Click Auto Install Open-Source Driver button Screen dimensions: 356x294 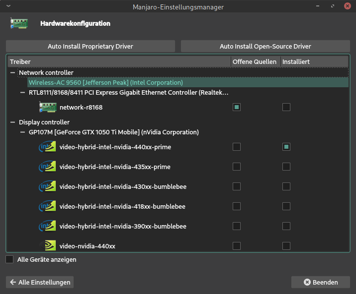click(266, 46)
